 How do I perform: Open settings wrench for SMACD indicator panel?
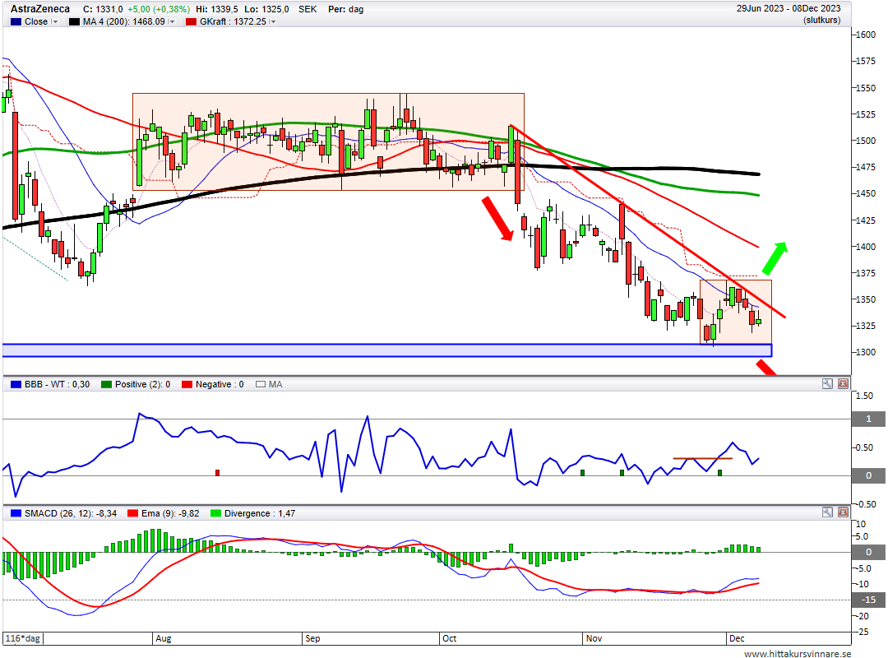pos(827,512)
